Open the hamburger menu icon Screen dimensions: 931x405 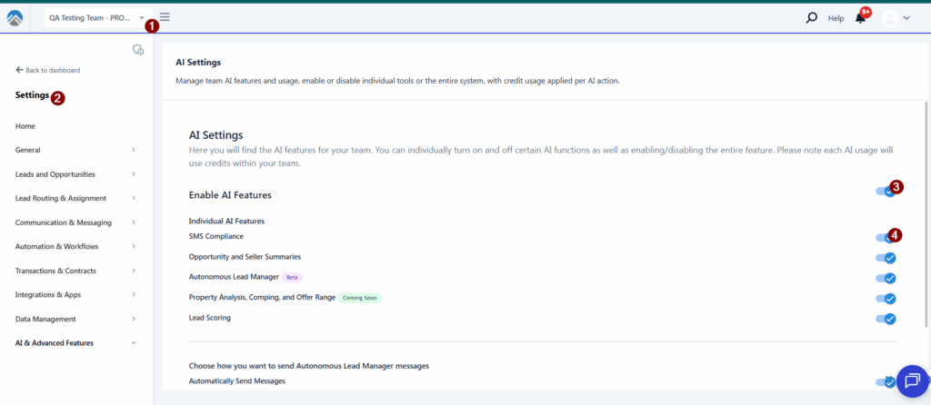pyautogui.click(x=165, y=16)
